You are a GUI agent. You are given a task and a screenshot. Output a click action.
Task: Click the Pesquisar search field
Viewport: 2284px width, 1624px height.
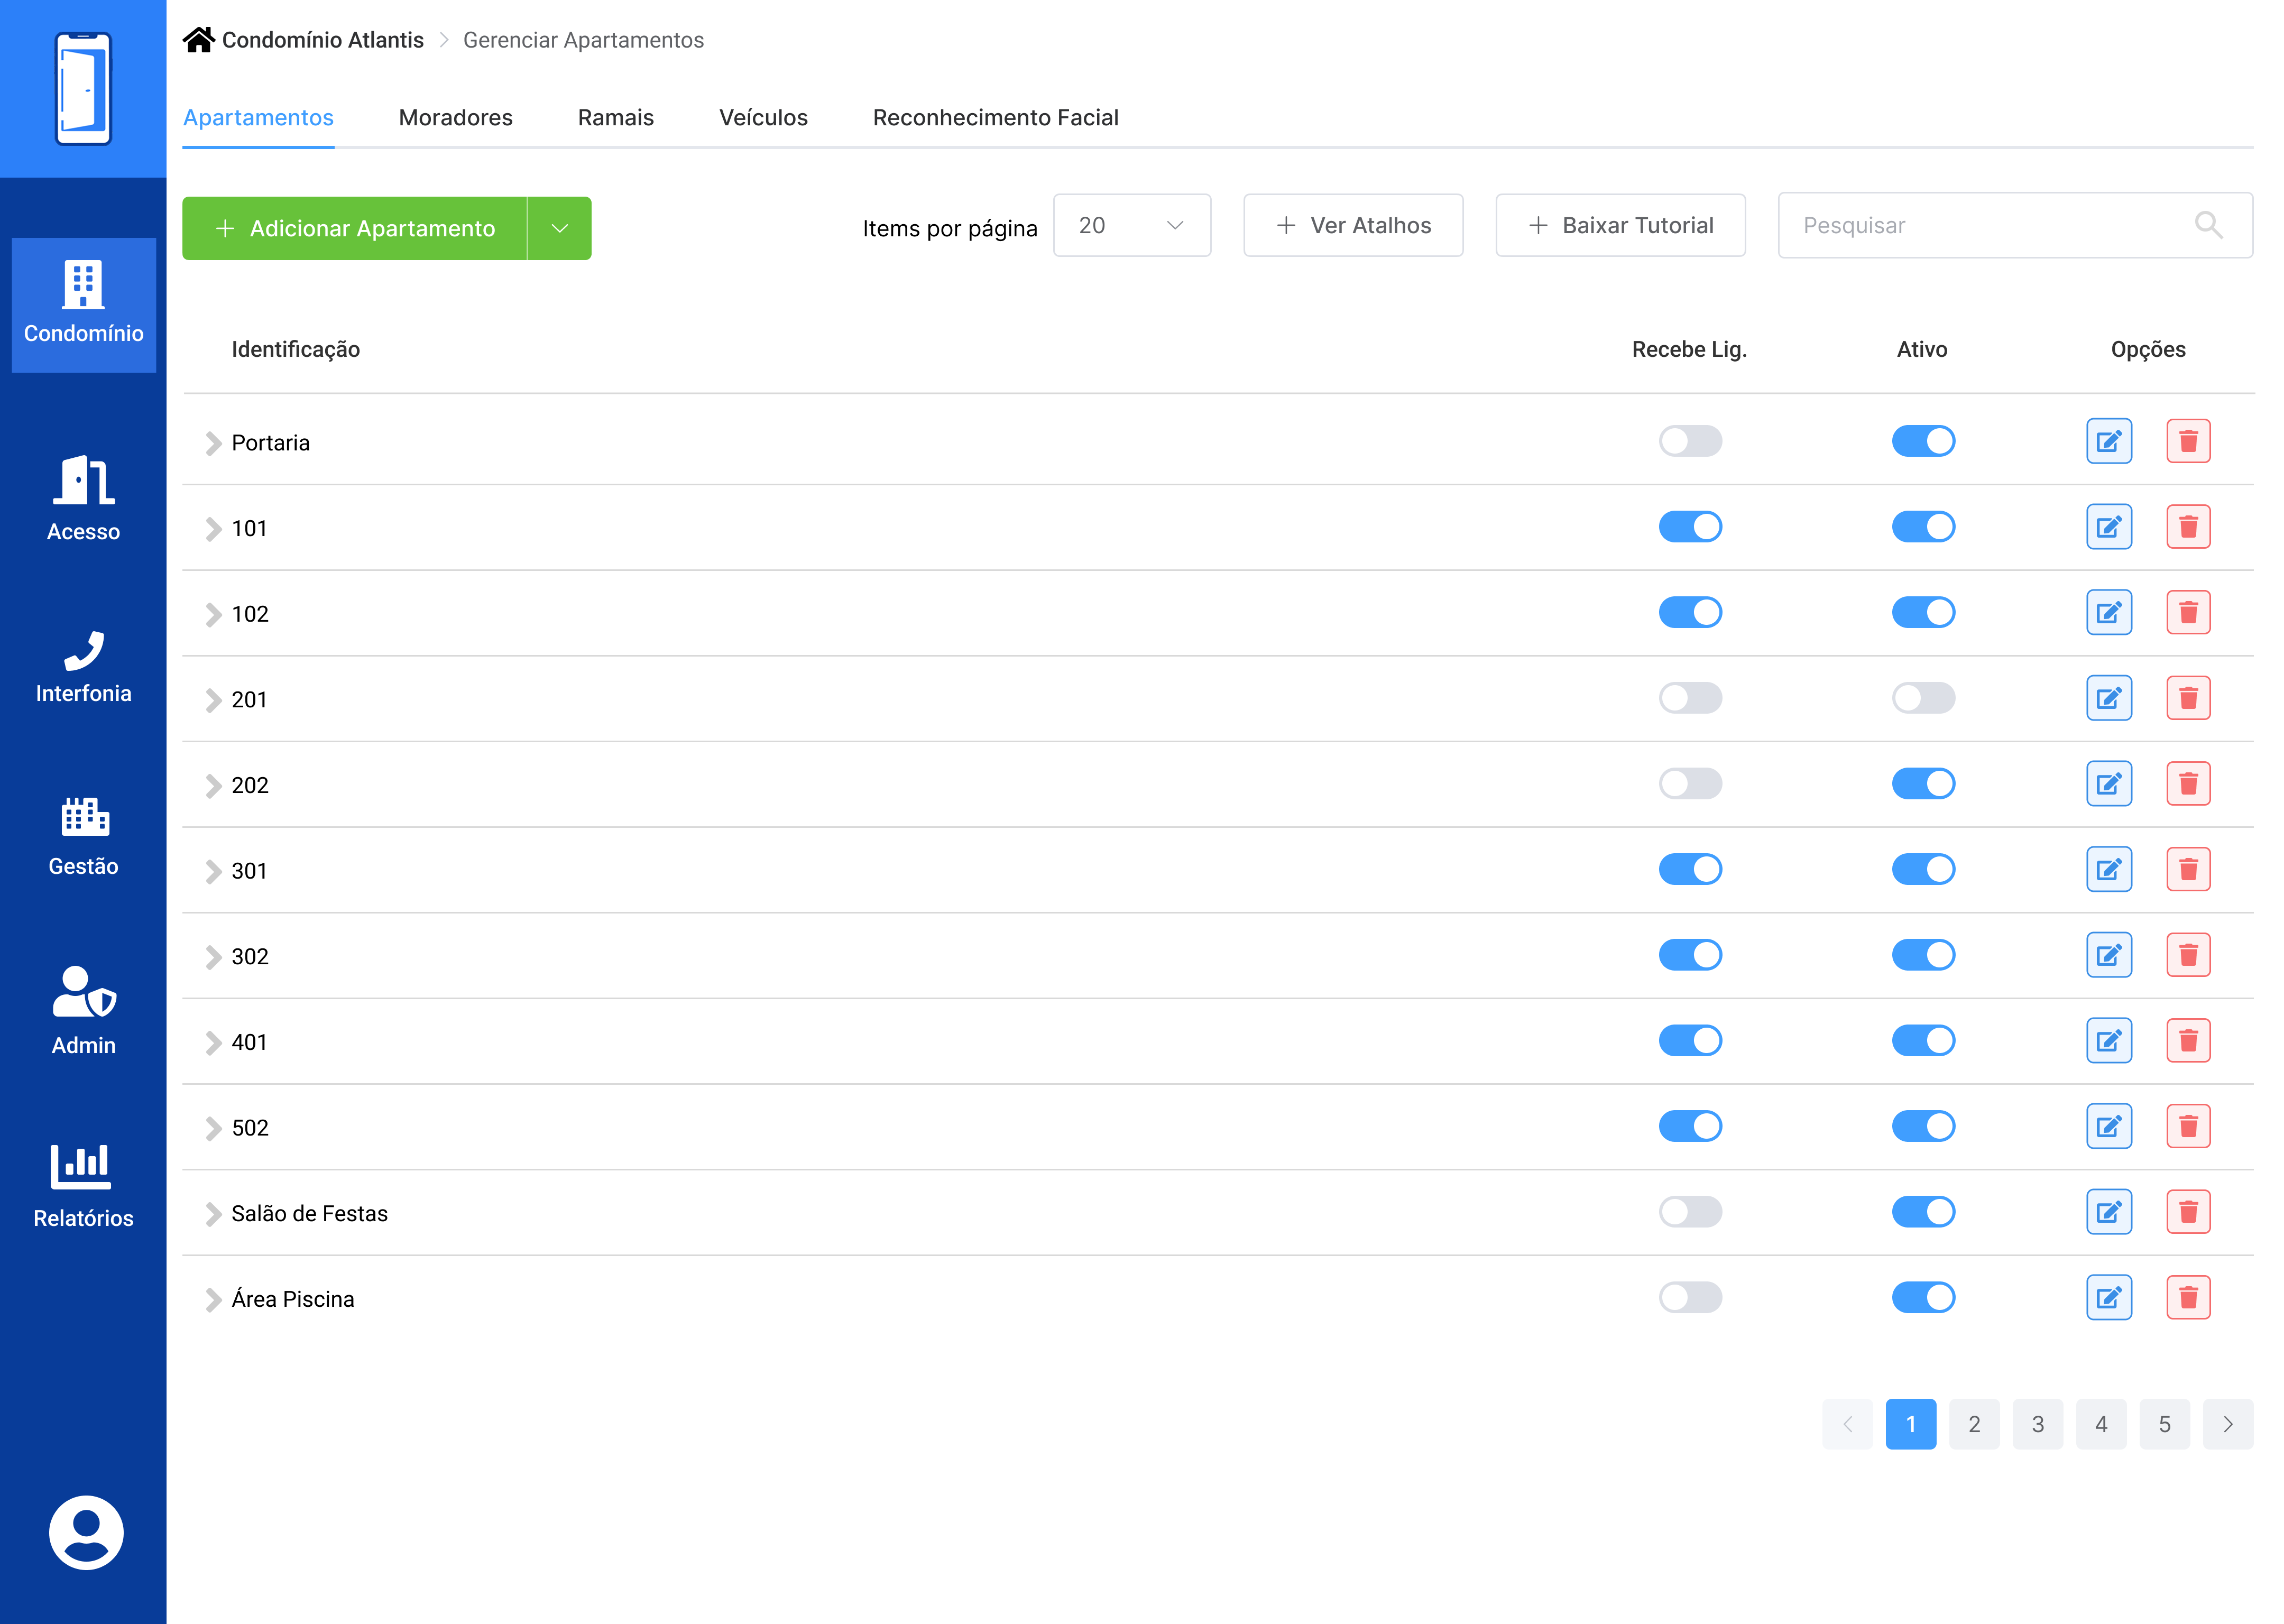pos(1980,226)
